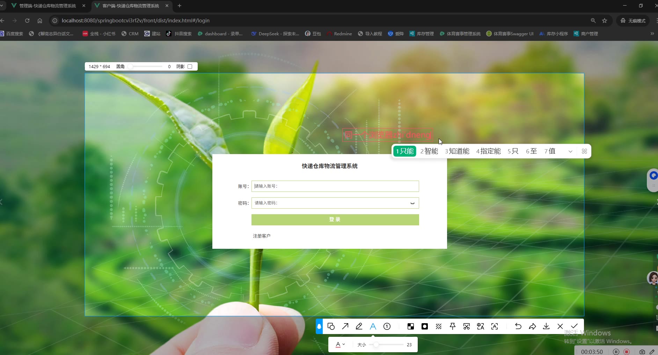Viewport: 658px width, 355px height.
Task: Save the screenshot with download icon
Action: point(546,326)
